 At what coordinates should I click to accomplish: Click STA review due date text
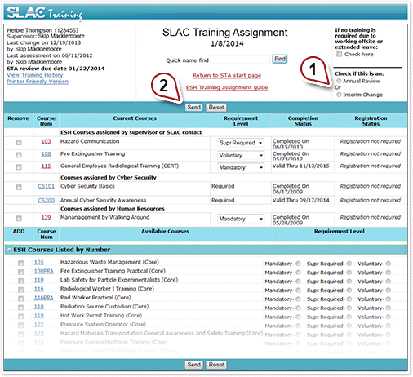[x=56, y=69]
